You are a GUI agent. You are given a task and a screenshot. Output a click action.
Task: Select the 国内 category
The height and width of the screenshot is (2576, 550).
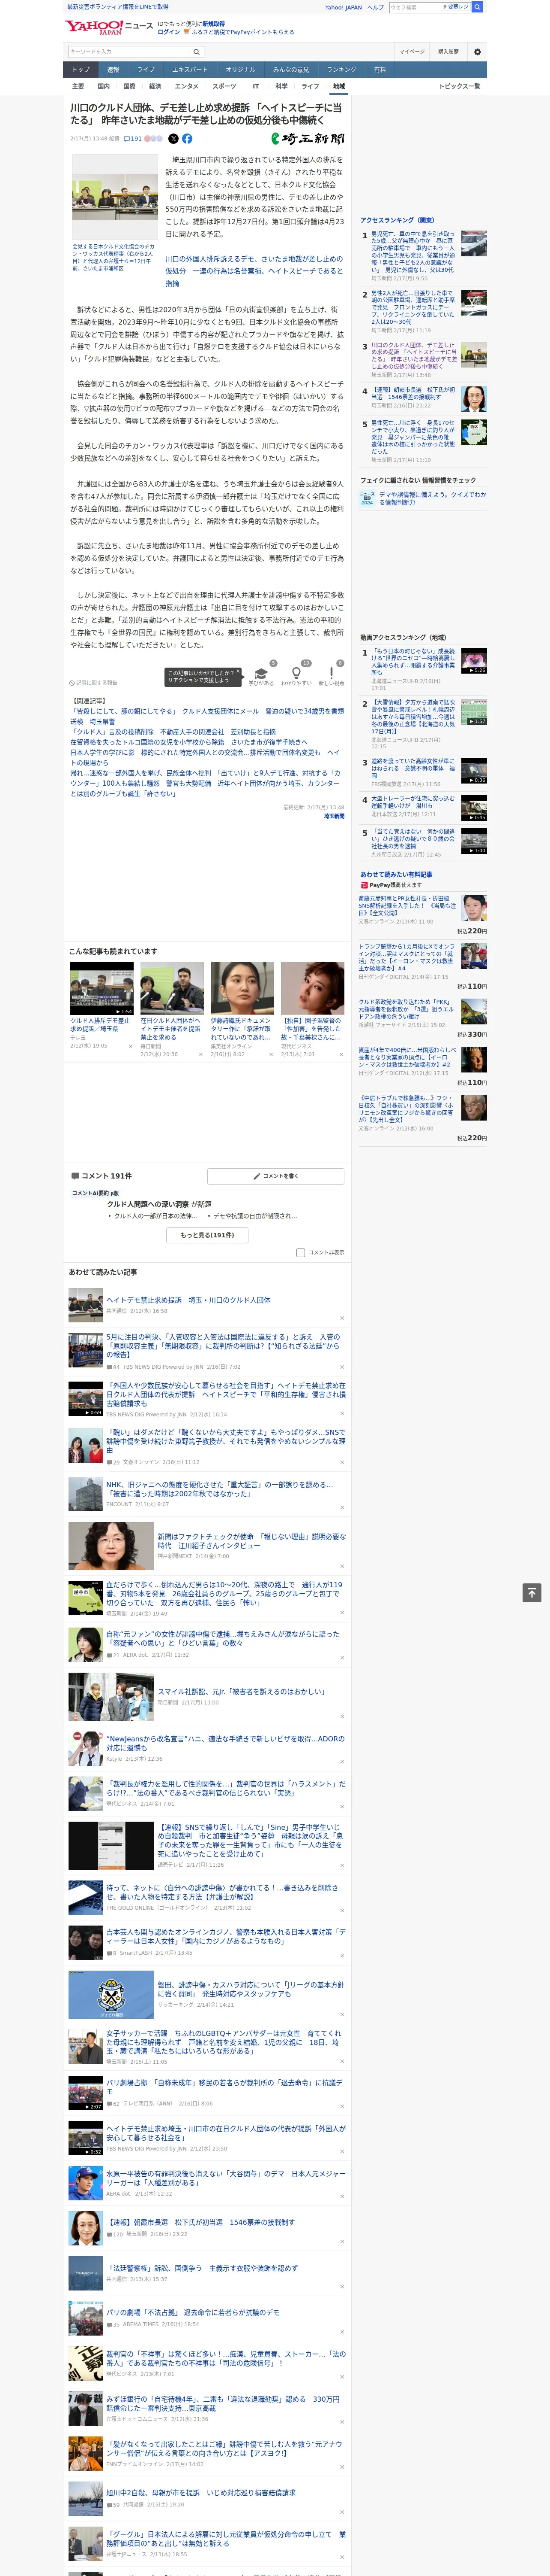tap(104, 86)
